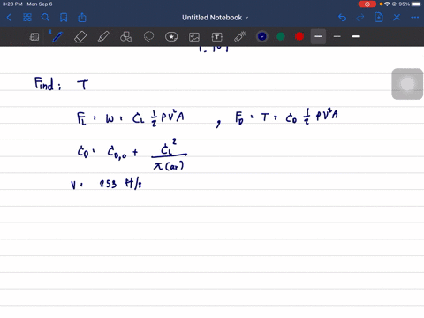
Task: Select the thick white stroke thickness
Action: tap(356, 36)
